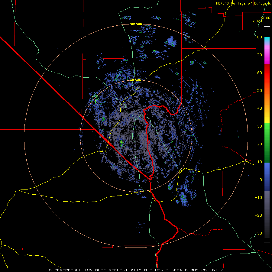Image resolution: width=272 pixels, height=272 pixels.
Task: Click the -20 value on the dBZ scale
Action: 258,215
